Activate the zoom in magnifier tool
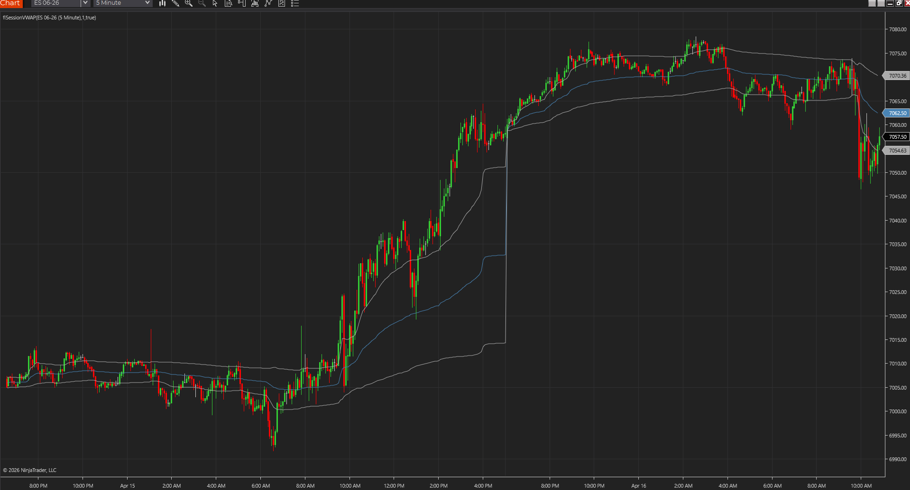Image resolution: width=910 pixels, height=490 pixels. click(x=189, y=3)
